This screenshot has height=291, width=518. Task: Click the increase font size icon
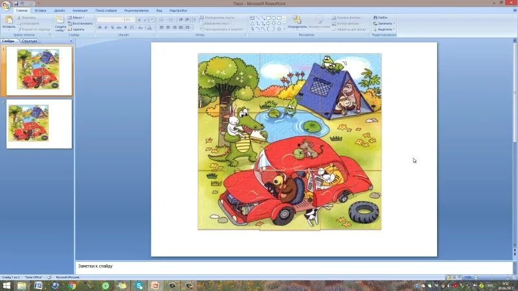(x=139, y=20)
